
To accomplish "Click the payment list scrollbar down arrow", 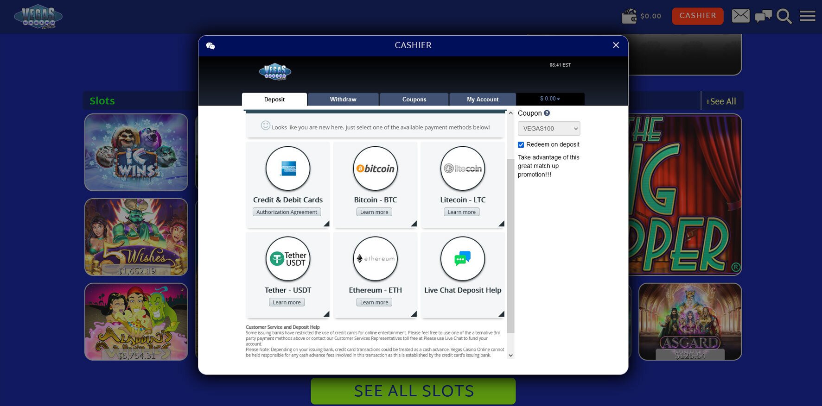I will click(x=511, y=356).
